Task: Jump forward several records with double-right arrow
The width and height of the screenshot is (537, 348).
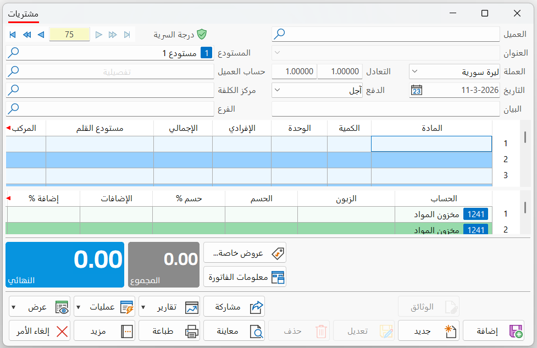Action: [x=113, y=35]
